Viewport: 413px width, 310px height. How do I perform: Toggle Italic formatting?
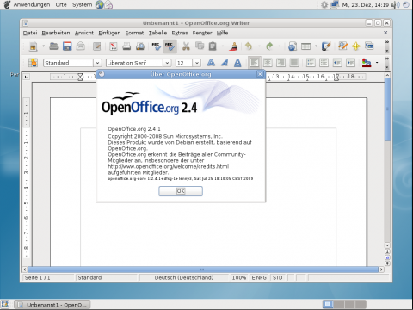pos(225,63)
